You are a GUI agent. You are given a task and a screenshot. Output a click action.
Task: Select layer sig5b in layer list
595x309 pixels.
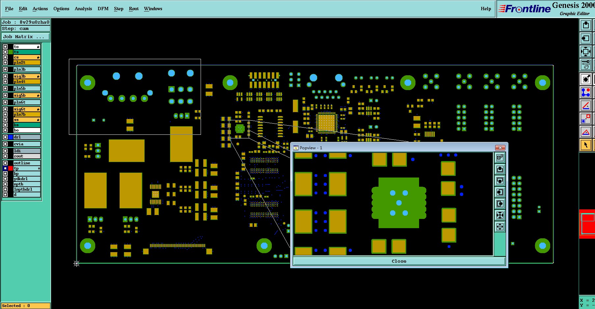coord(27,95)
